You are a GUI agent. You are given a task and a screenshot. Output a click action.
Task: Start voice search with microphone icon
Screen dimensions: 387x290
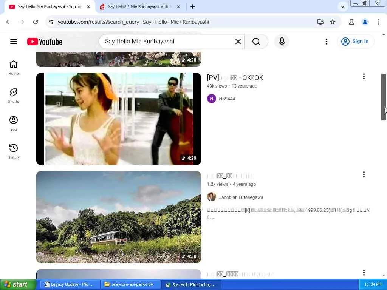click(282, 42)
